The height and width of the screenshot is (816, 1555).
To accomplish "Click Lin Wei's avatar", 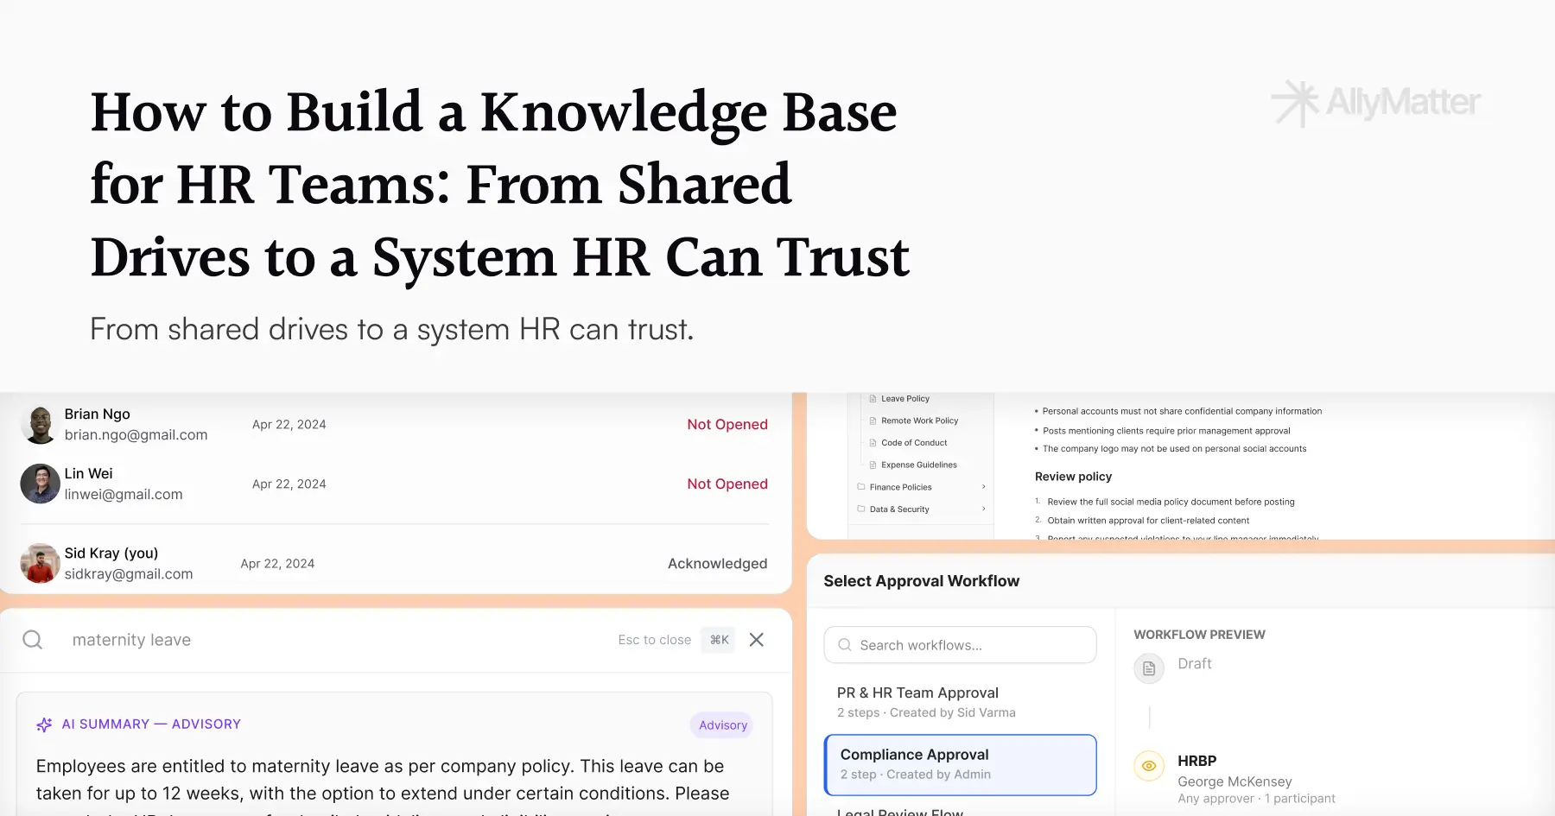I will 40,484.
